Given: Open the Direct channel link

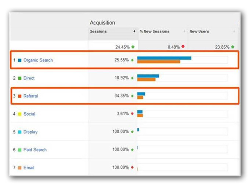Looking at the screenshot, I should [29, 78].
